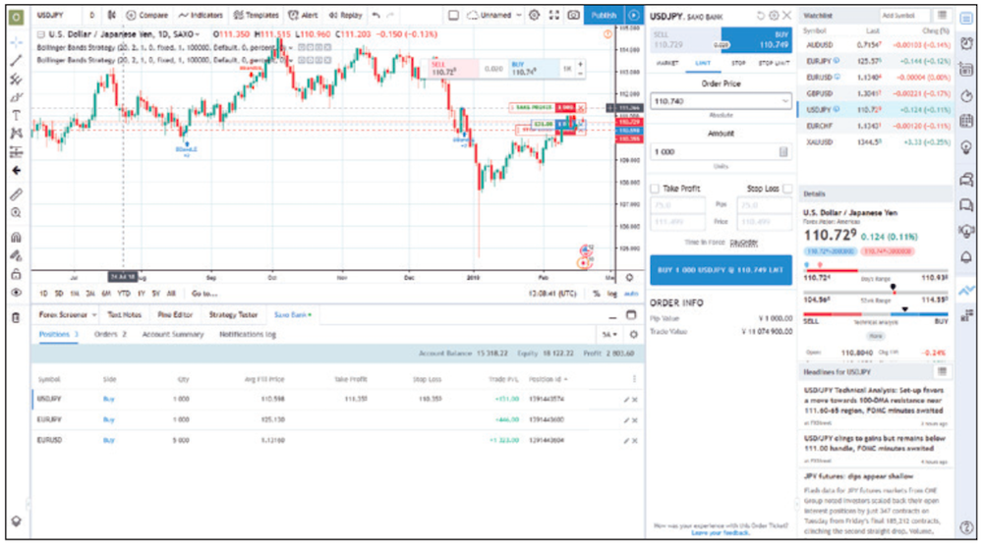Enable the Take Profit checkbox
The height and width of the screenshot is (547, 983).
coord(655,189)
